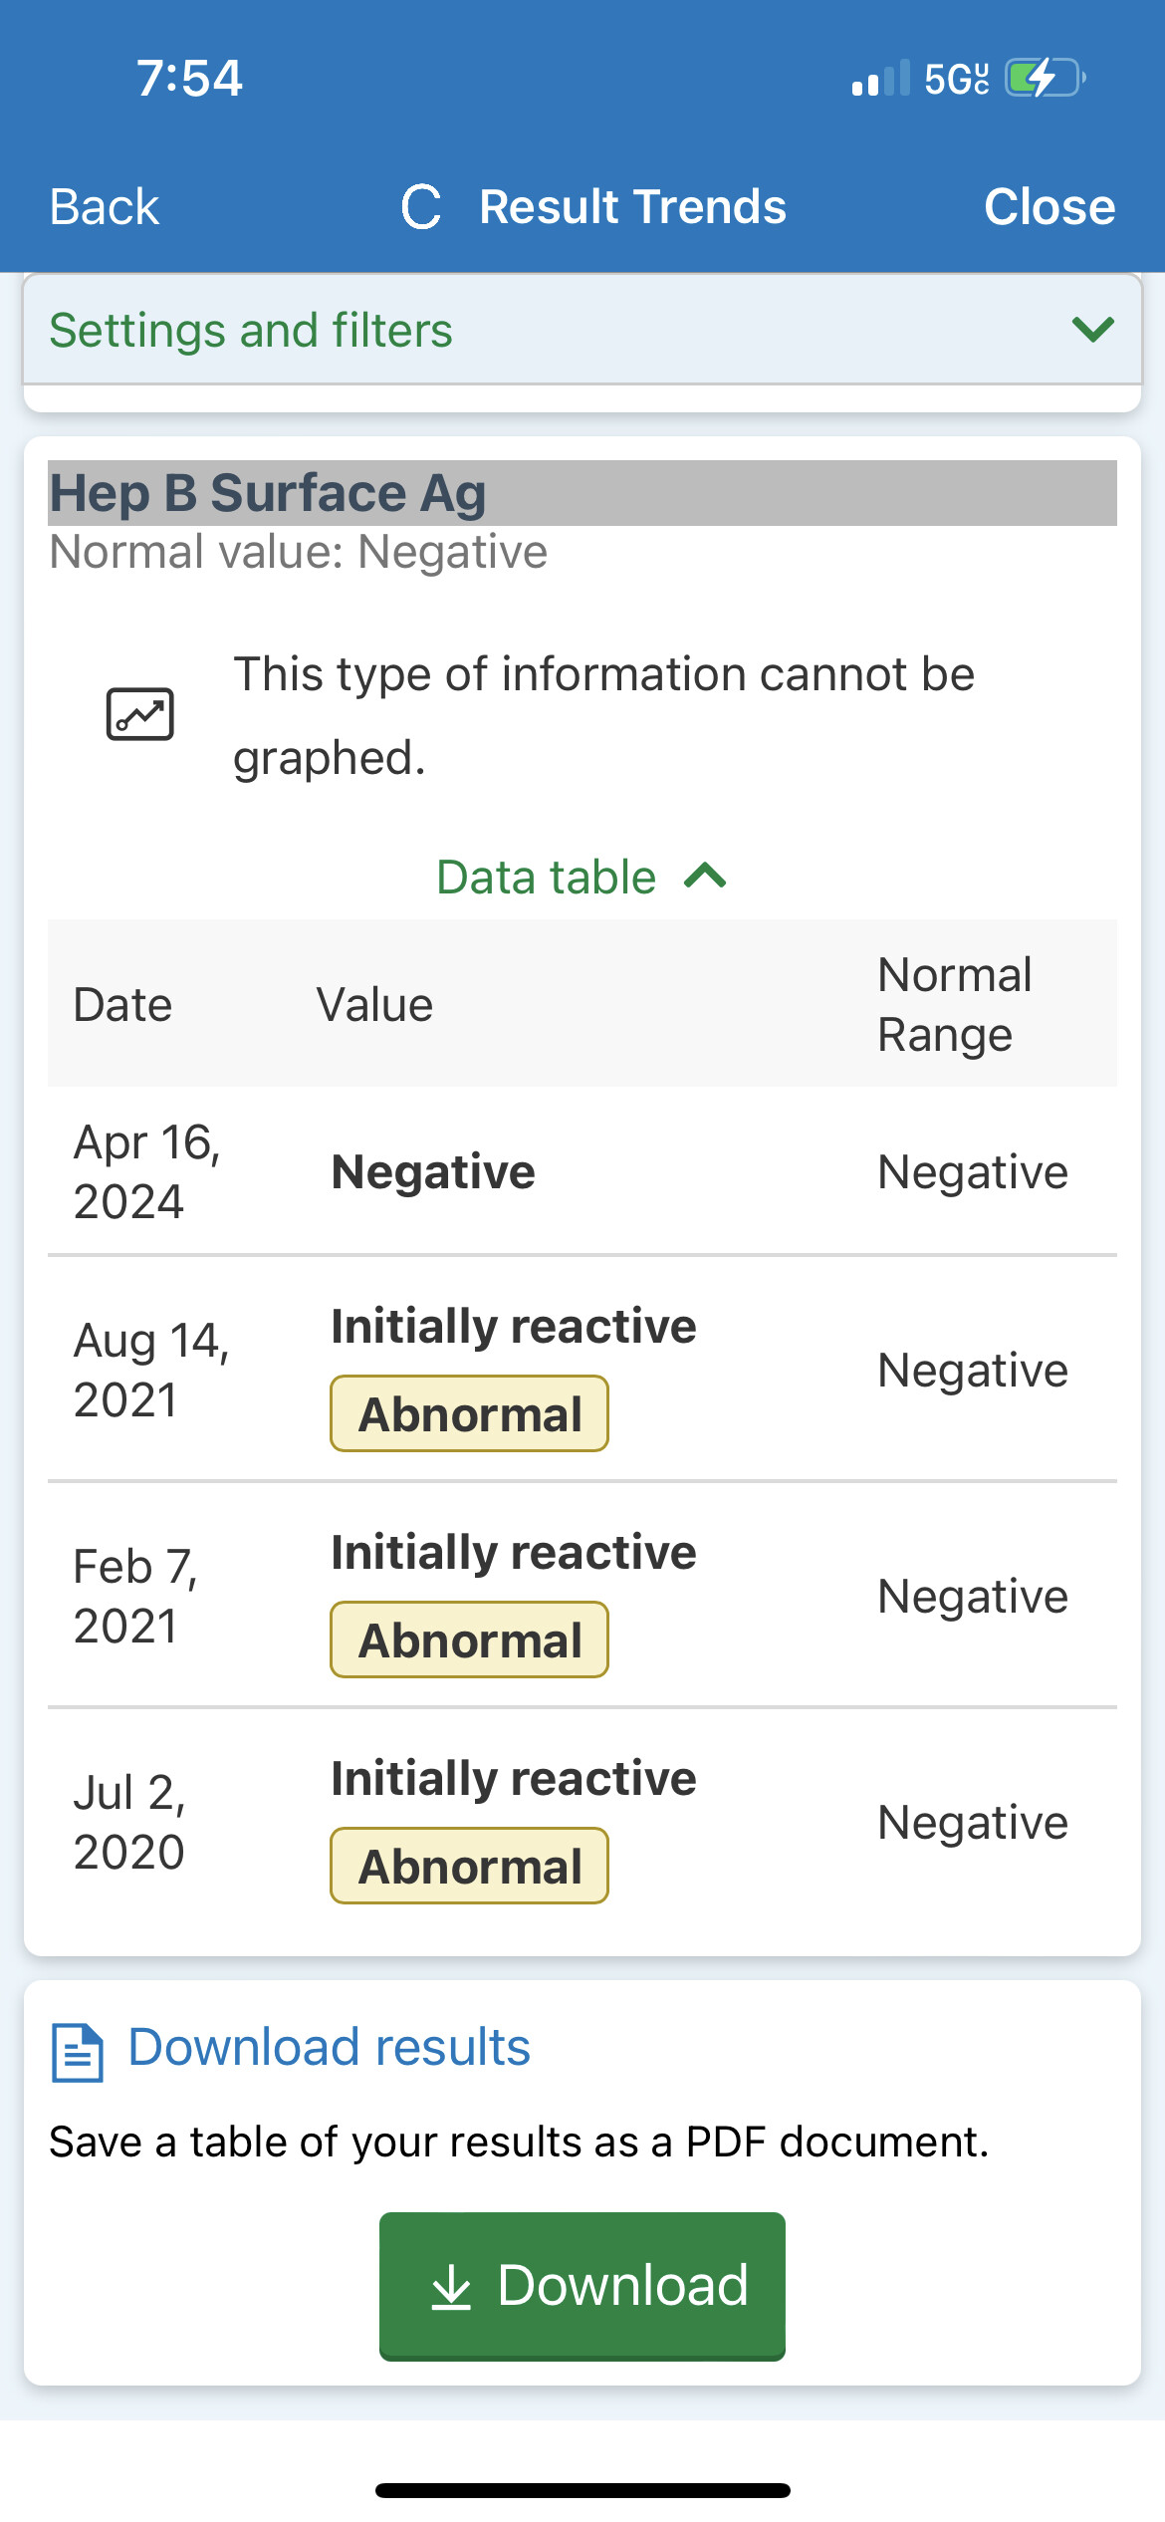Tap the graph chart icon
1165x2522 pixels.
coord(139,714)
